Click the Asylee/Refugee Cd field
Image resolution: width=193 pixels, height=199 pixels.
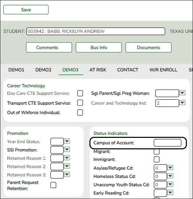click(160, 168)
